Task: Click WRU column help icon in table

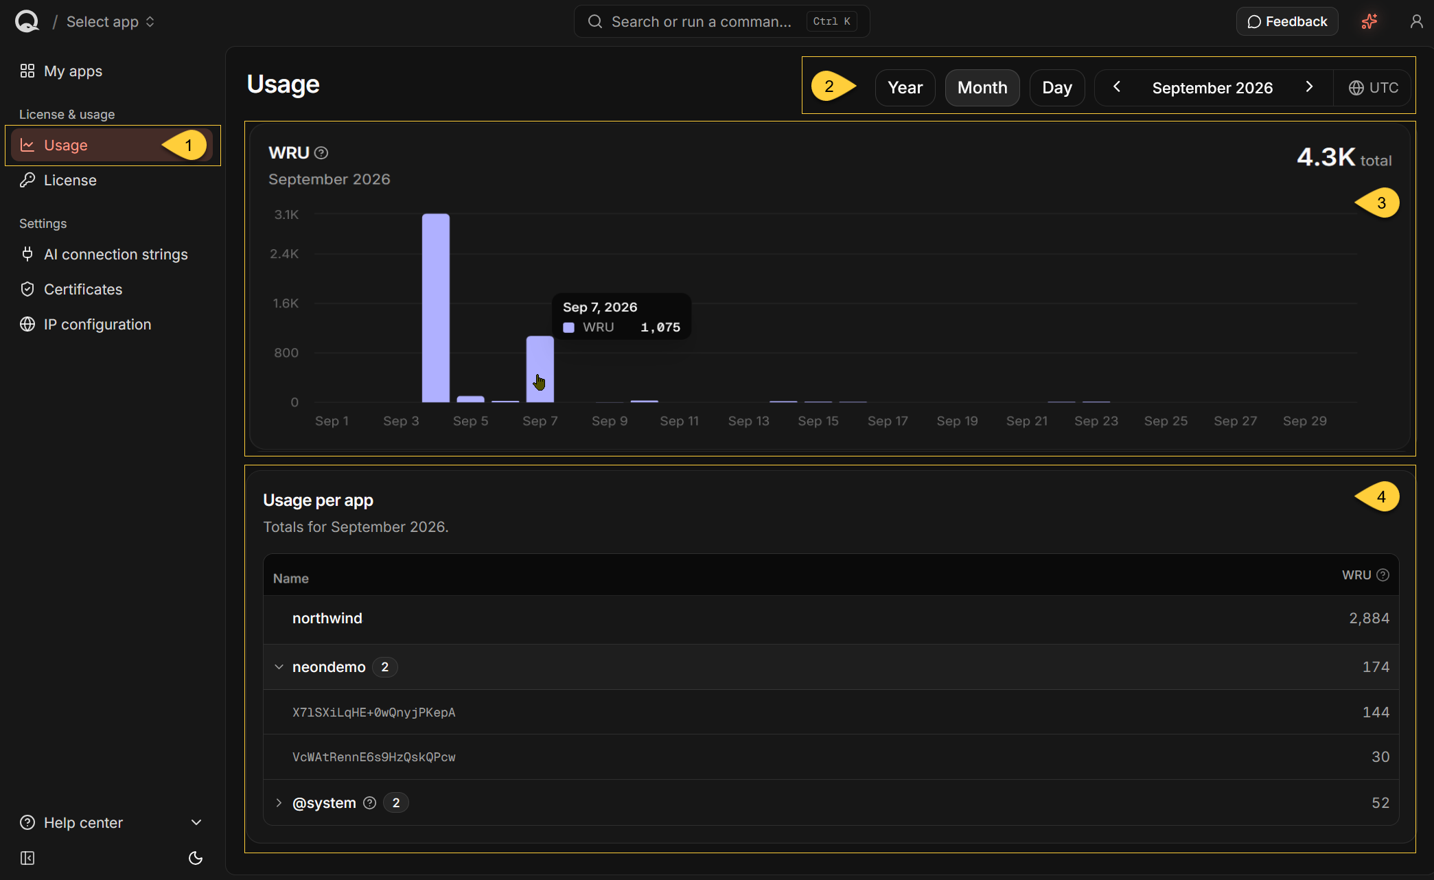Action: click(1383, 575)
